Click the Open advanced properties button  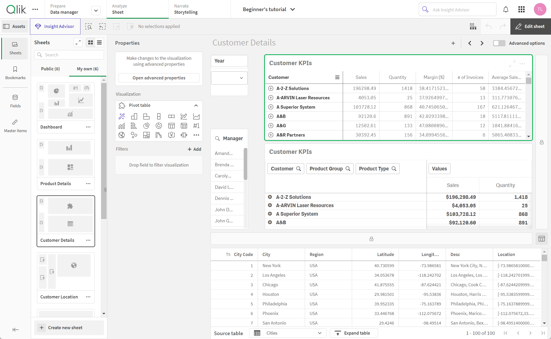click(x=159, y=78)
